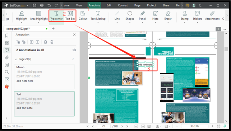Screen dimensions: 231x131
Task: Collapse the Page 23(2) annotation group
Action: [15, 59]
